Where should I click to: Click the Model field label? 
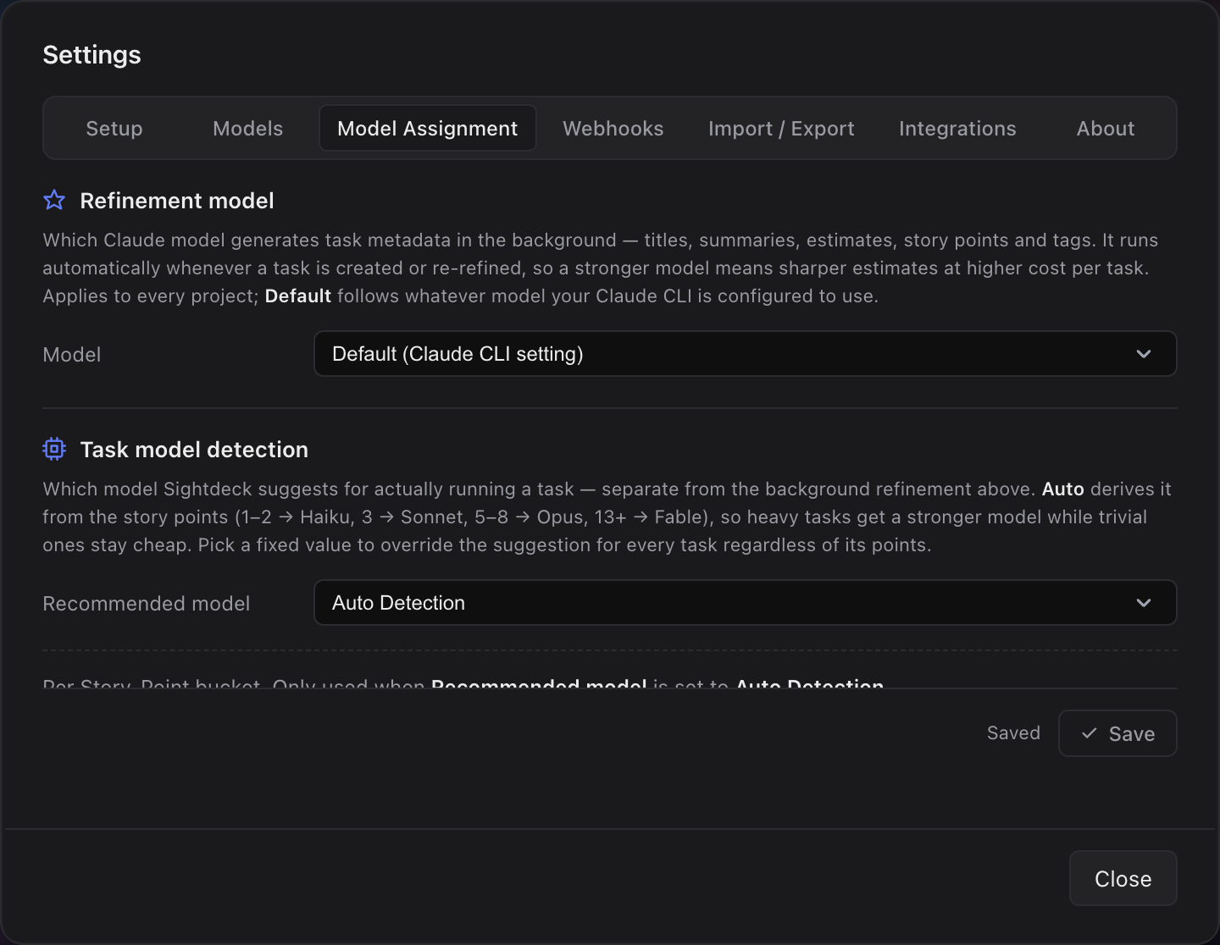(x=72, y=355)
